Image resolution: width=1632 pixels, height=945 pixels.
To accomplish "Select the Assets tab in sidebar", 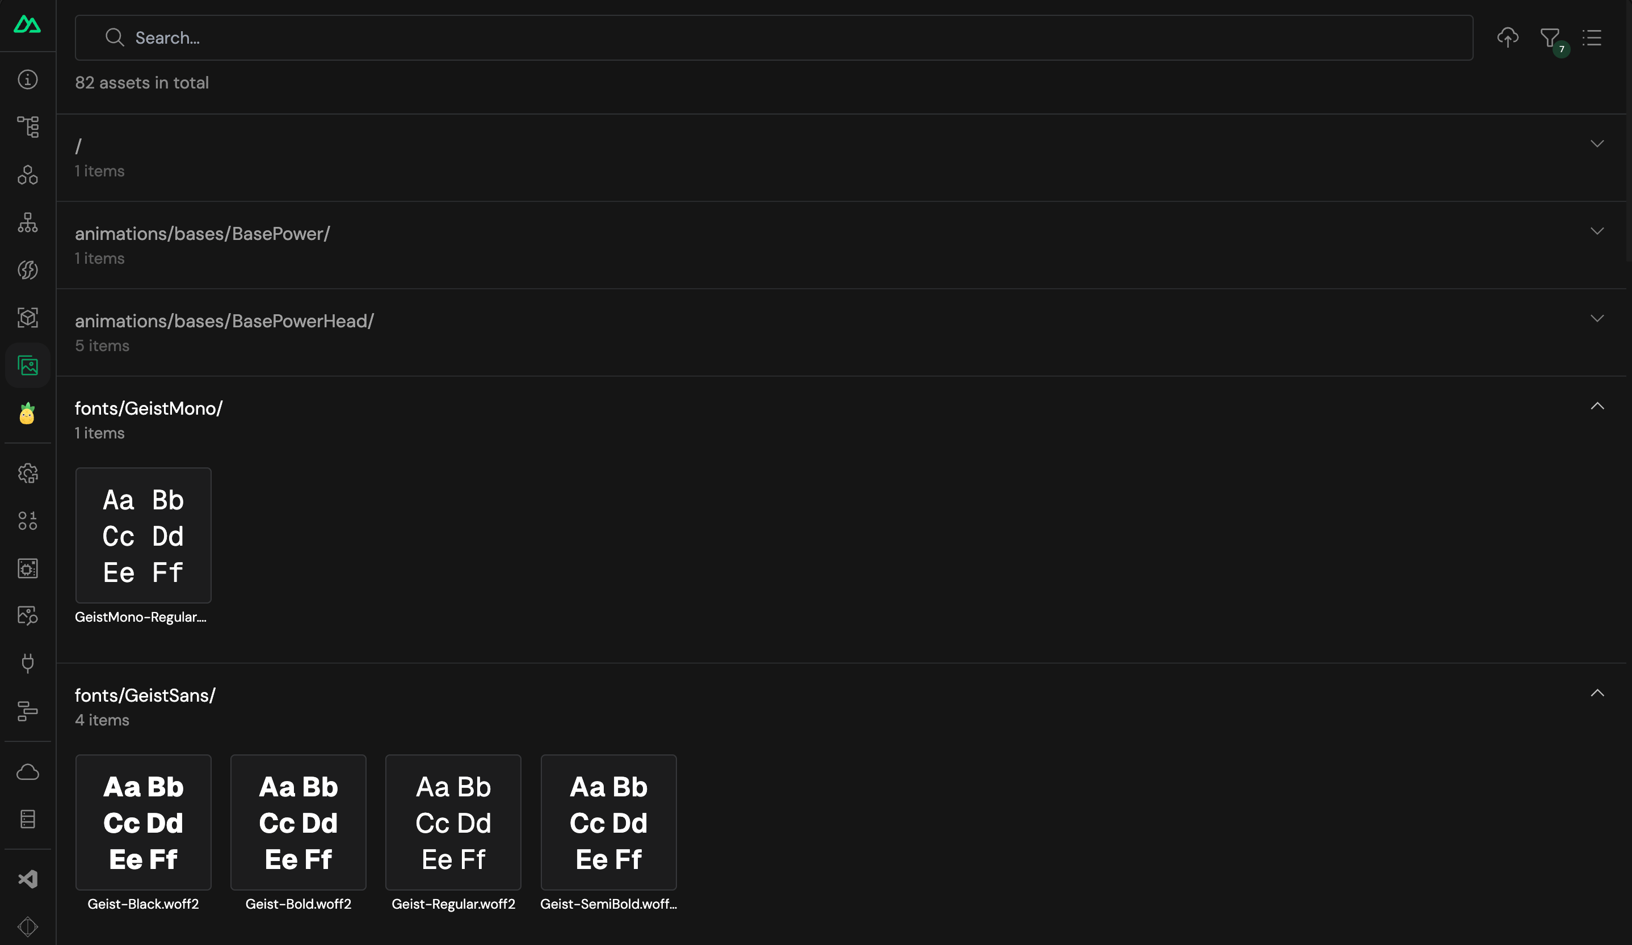I will [x=27, y=365].
